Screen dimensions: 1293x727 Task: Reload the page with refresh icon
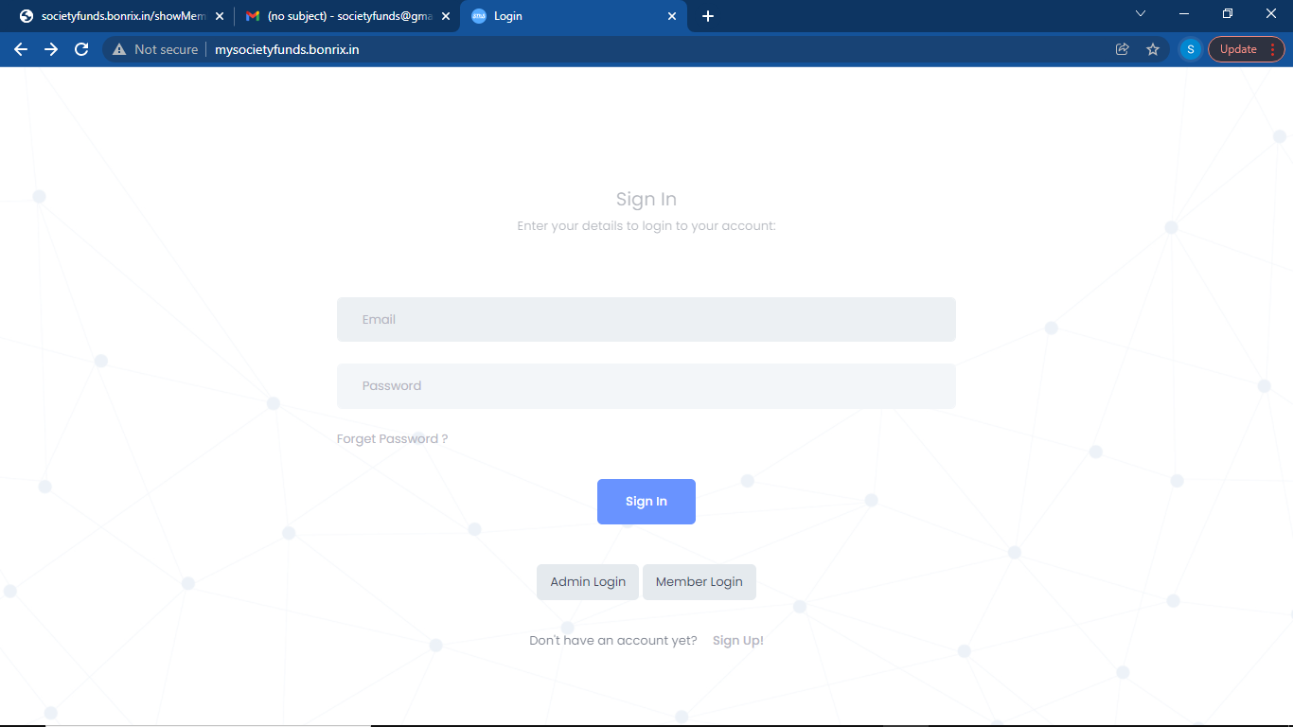[x=81, y=49]
